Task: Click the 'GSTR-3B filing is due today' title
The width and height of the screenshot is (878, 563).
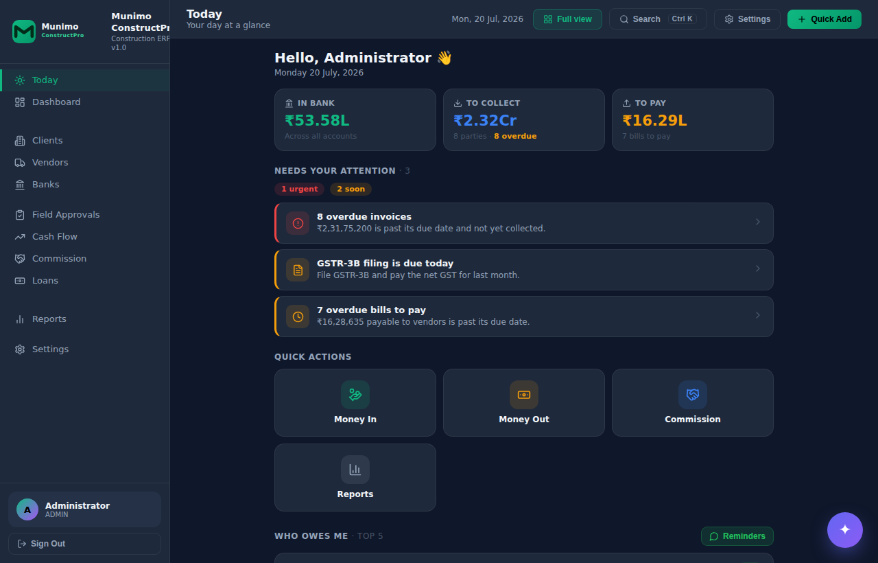Action: pyautogui.click(x=385, y=263)
